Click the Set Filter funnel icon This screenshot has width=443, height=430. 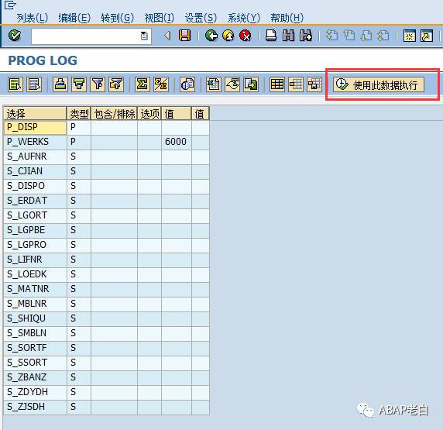tap(98, 84)
